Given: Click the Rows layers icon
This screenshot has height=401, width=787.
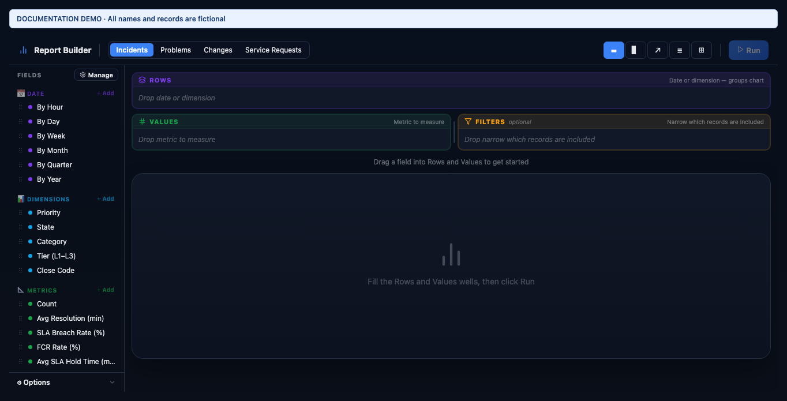Looking at the screenshot, I should 143,80.
